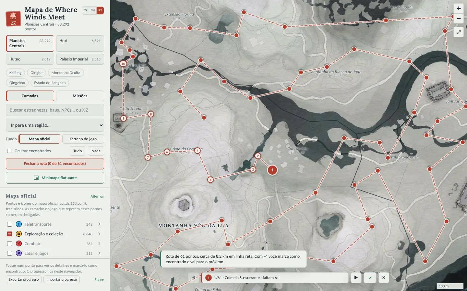
Task: Click the Combate red category icon
Action: [x=19, y=243]
